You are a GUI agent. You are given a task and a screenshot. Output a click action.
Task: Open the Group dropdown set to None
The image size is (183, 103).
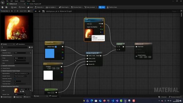pos(20,58)
